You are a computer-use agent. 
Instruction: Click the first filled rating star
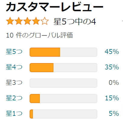click(10, 21)
